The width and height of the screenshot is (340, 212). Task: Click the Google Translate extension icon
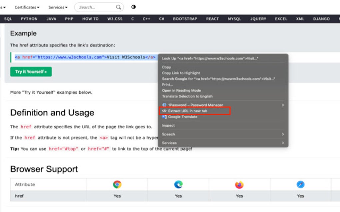(x=164, y=116)
